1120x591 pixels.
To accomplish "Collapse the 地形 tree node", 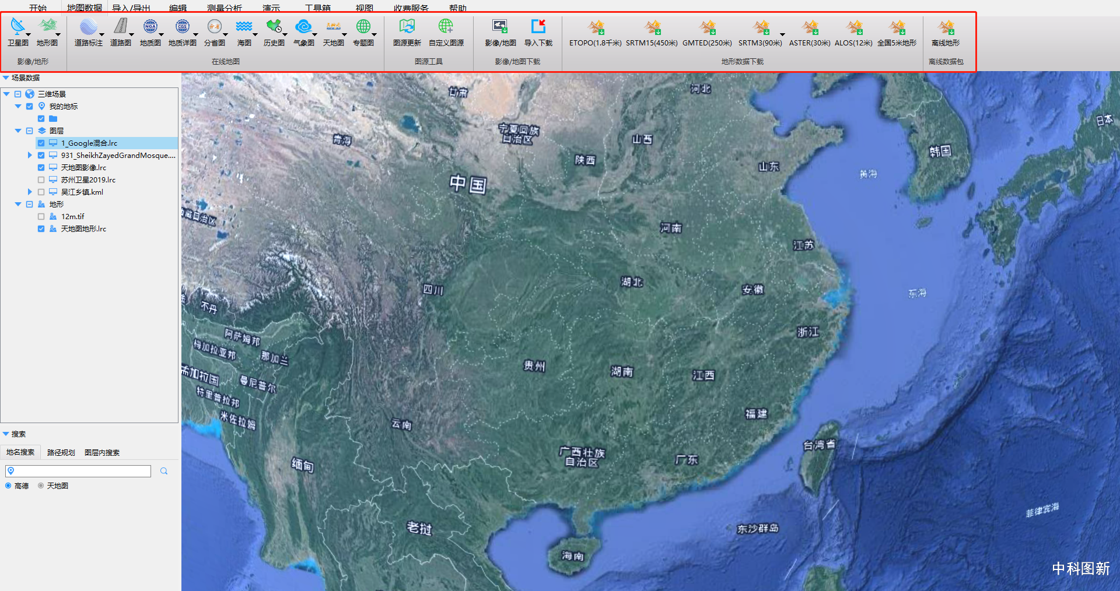I will (18, 204).
